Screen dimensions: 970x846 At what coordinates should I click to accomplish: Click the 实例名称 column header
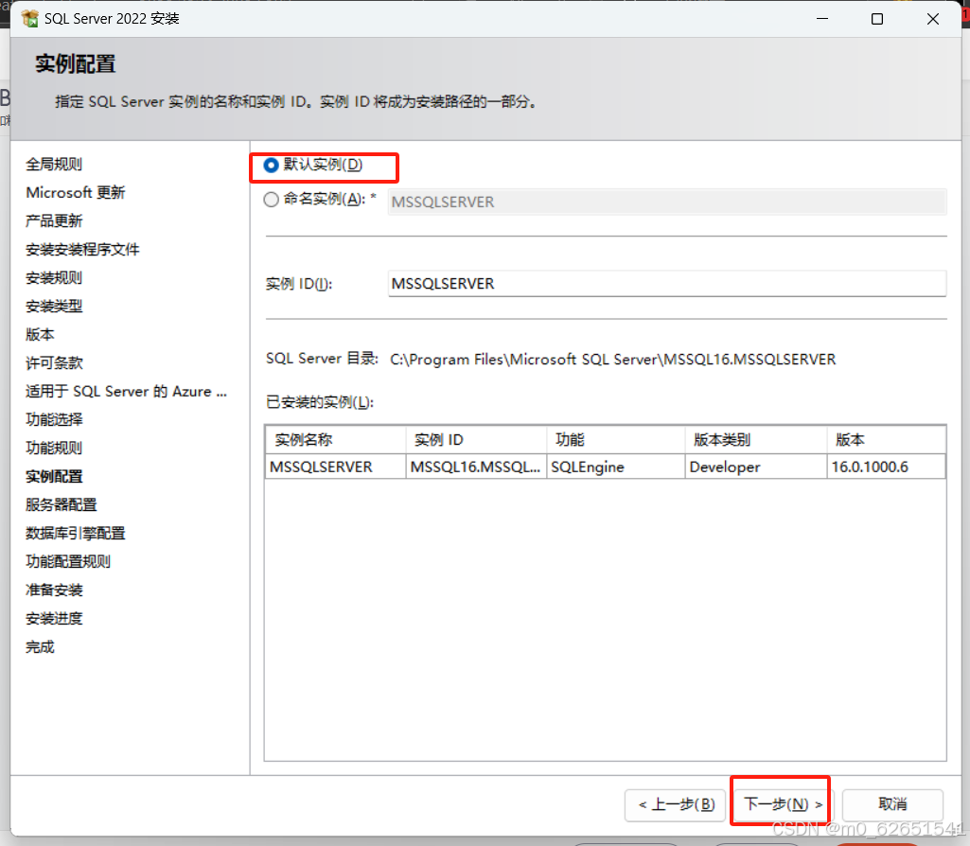336,440
